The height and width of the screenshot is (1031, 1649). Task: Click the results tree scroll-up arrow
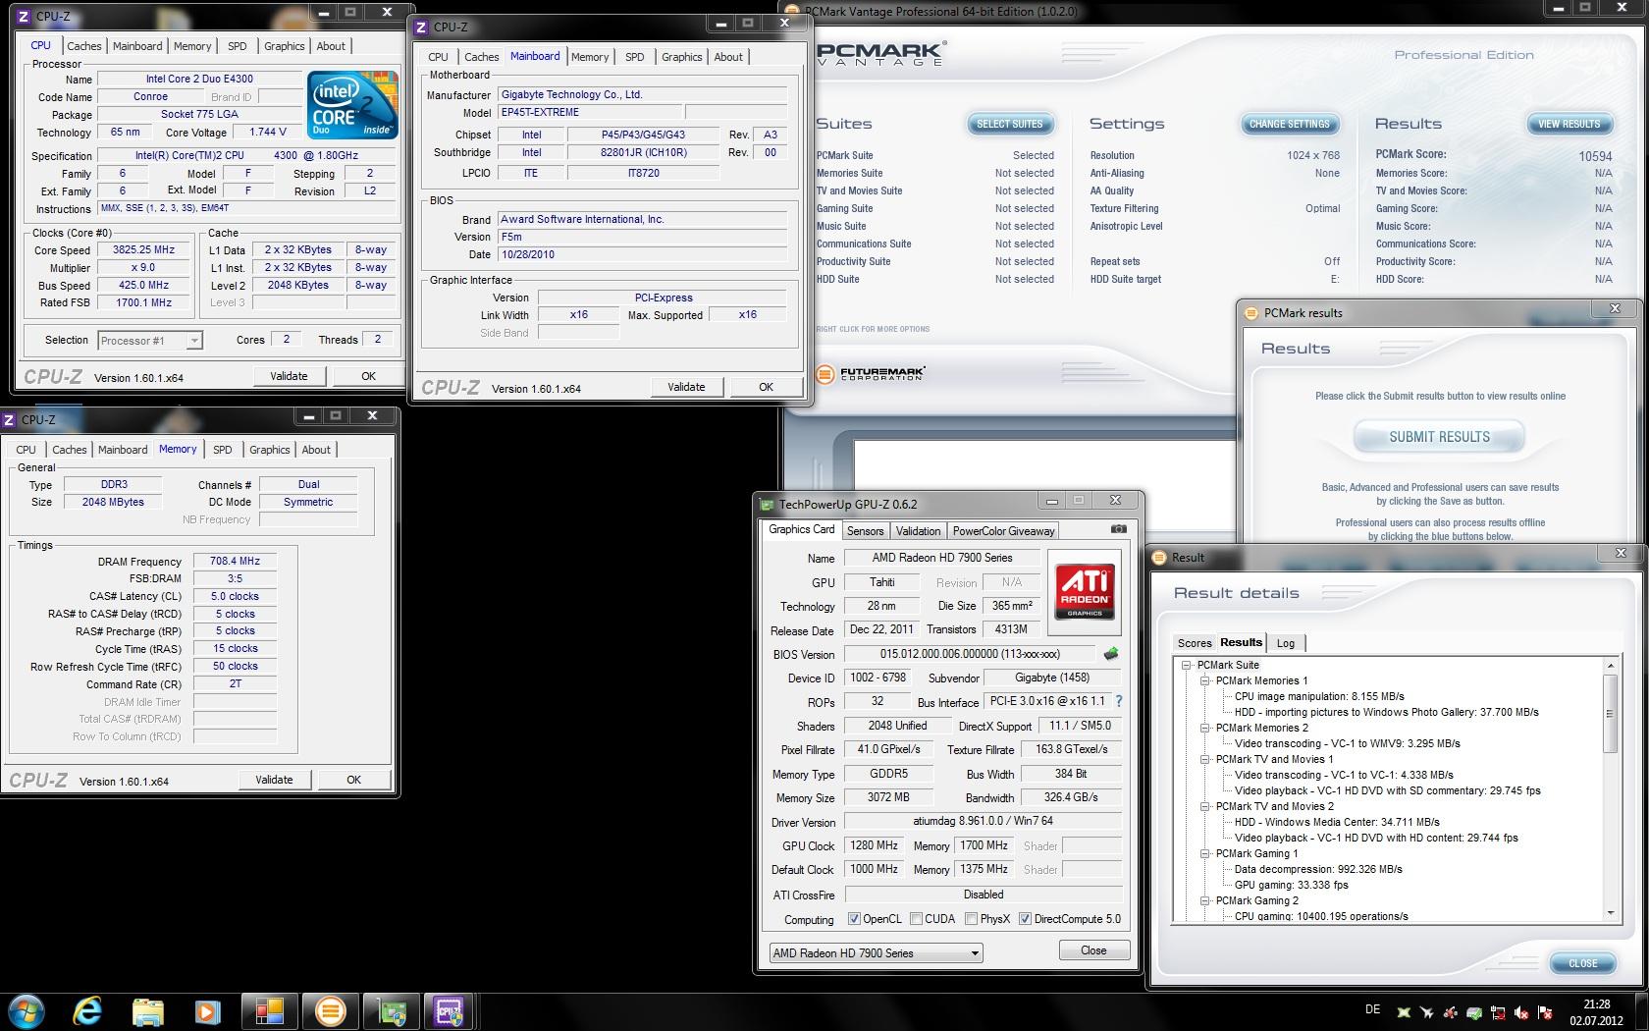(x=1610, y=666)
